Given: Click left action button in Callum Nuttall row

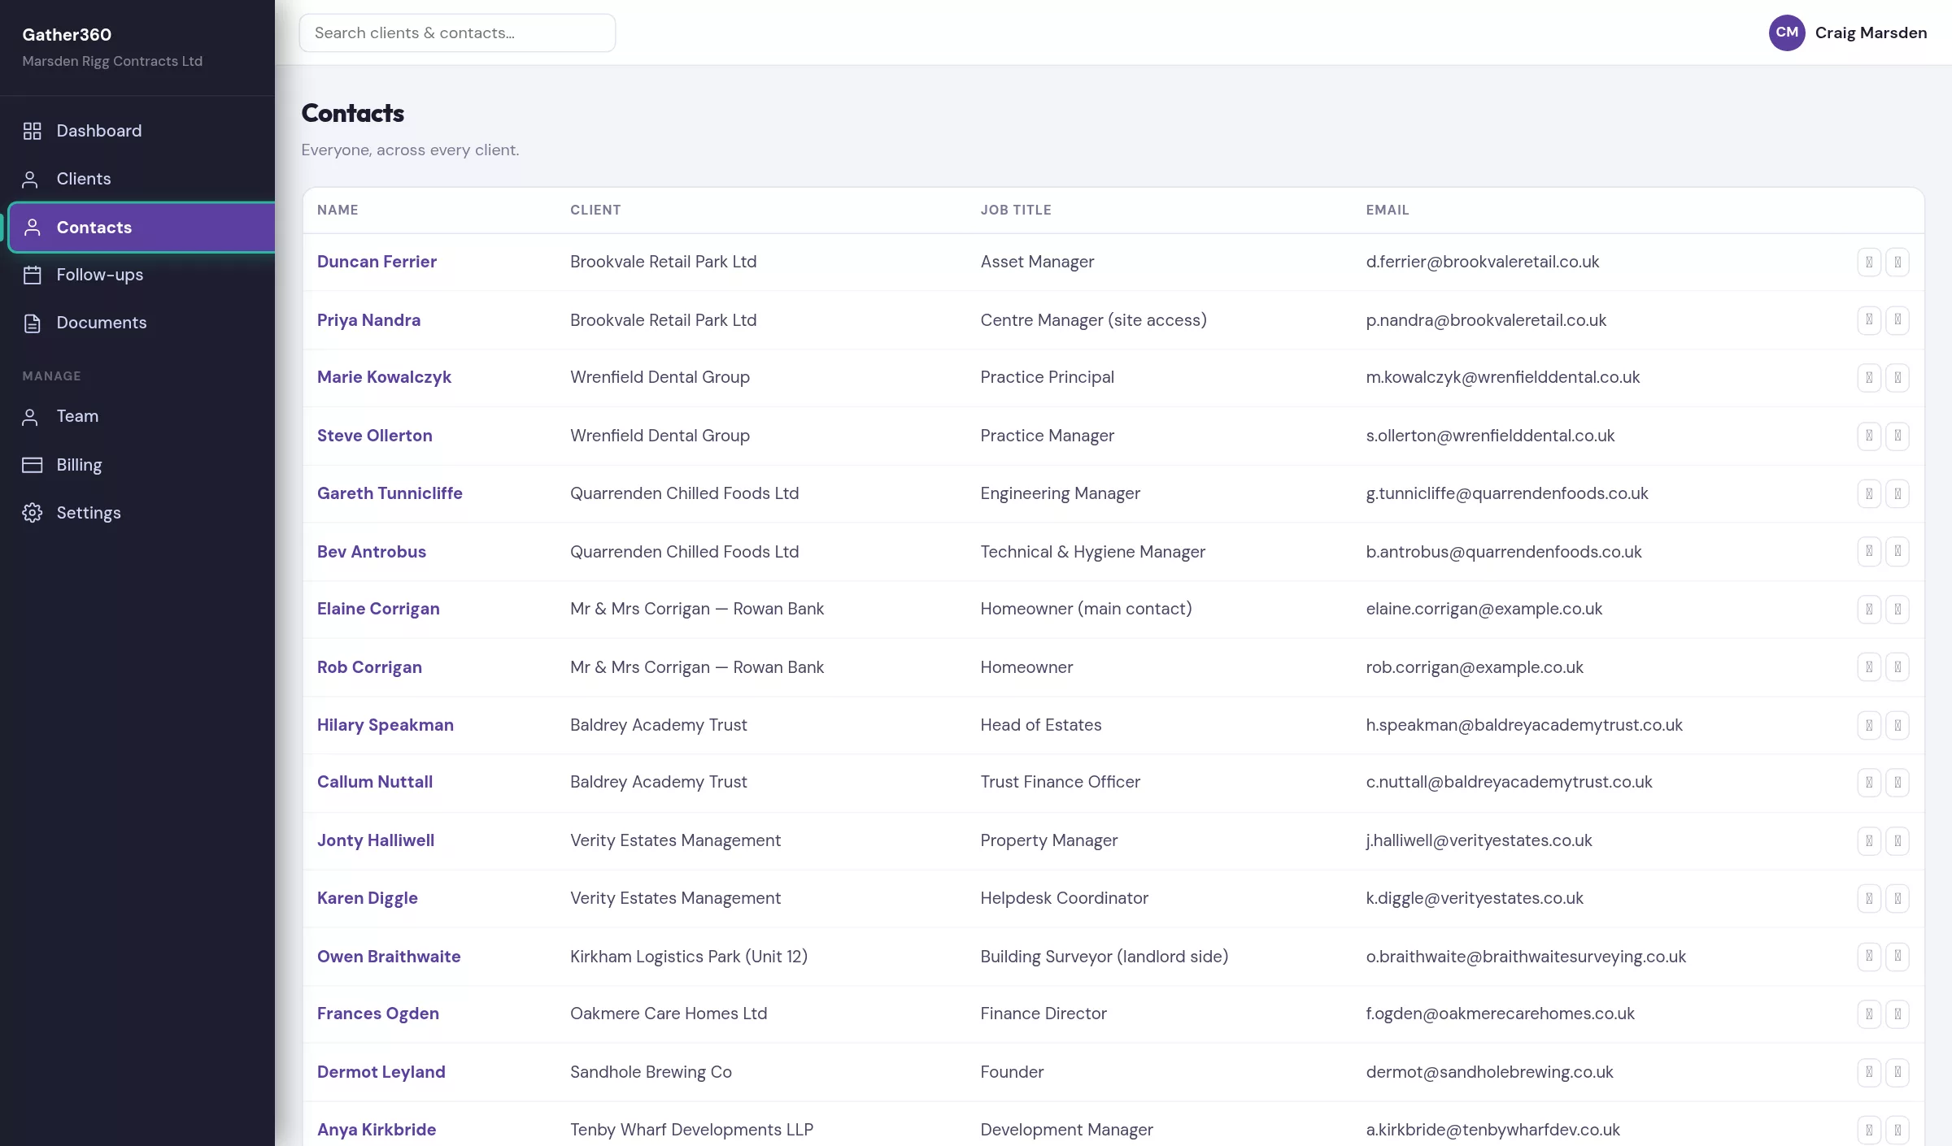Looking at the screenshot, I should [x=1869, y=783].
